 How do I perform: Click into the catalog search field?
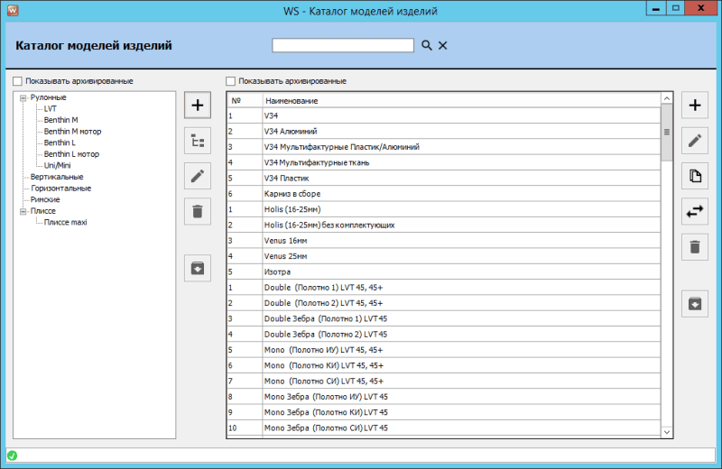point(343,45)
